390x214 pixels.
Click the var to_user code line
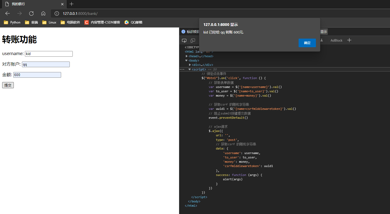coord(243,91)
